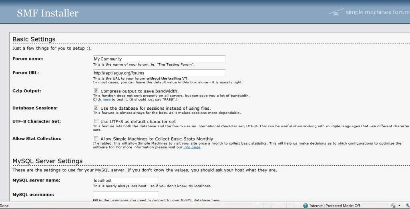This screenshot has height=209, width=410.
Task: Click the 'UTF-8 Character Set:' label
Action: coord(36,121)
